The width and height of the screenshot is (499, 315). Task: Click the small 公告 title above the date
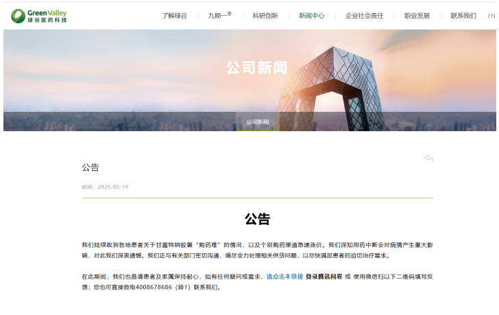click(x=90, y=167)
